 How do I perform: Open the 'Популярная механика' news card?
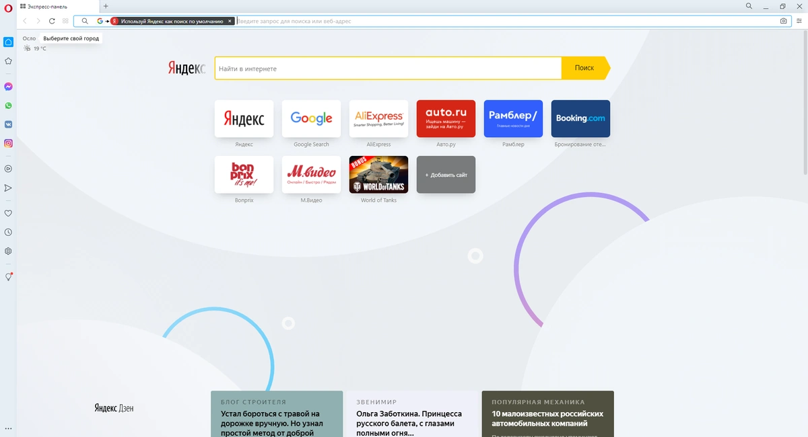tap(548, 414)
